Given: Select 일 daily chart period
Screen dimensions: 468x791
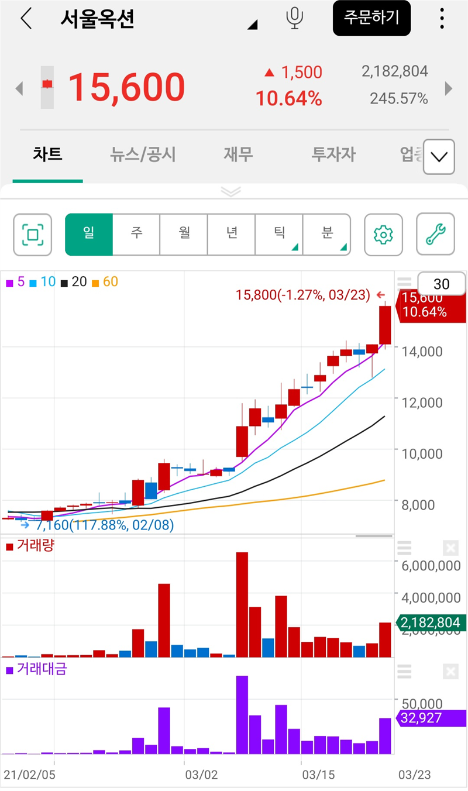Looking at the screenshot, I should pos(88,235).
